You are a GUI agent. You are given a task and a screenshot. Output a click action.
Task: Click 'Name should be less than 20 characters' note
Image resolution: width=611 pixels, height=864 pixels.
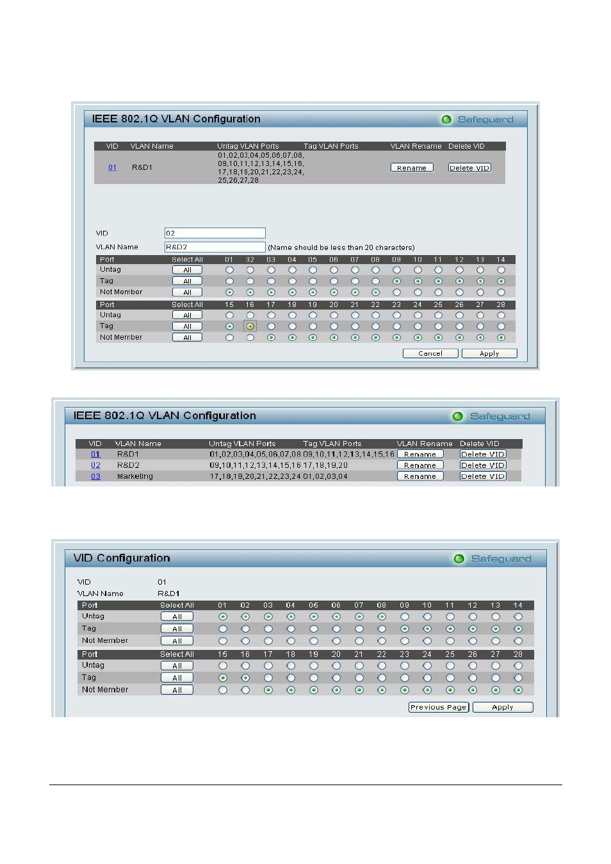pyautogui.click(x=341, y=247)
